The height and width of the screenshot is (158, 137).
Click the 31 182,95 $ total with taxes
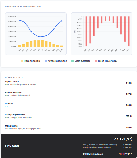click(x=126, y=154)
